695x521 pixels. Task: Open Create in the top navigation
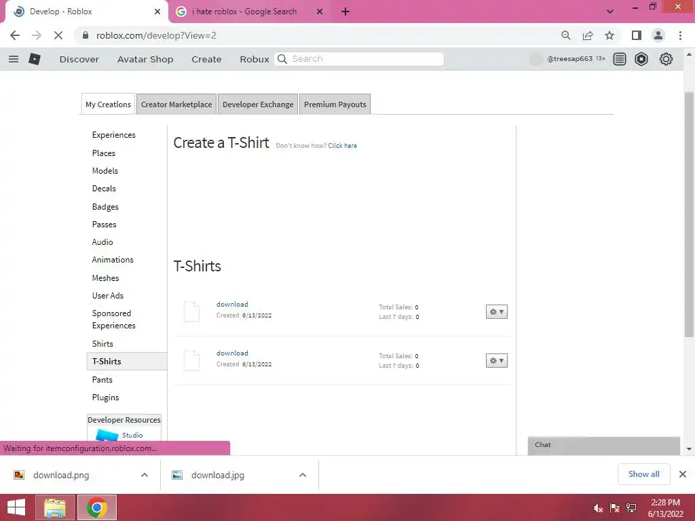[x=206, y=59]
